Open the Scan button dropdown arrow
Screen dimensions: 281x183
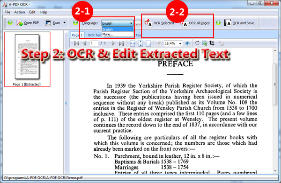(65, 23)
